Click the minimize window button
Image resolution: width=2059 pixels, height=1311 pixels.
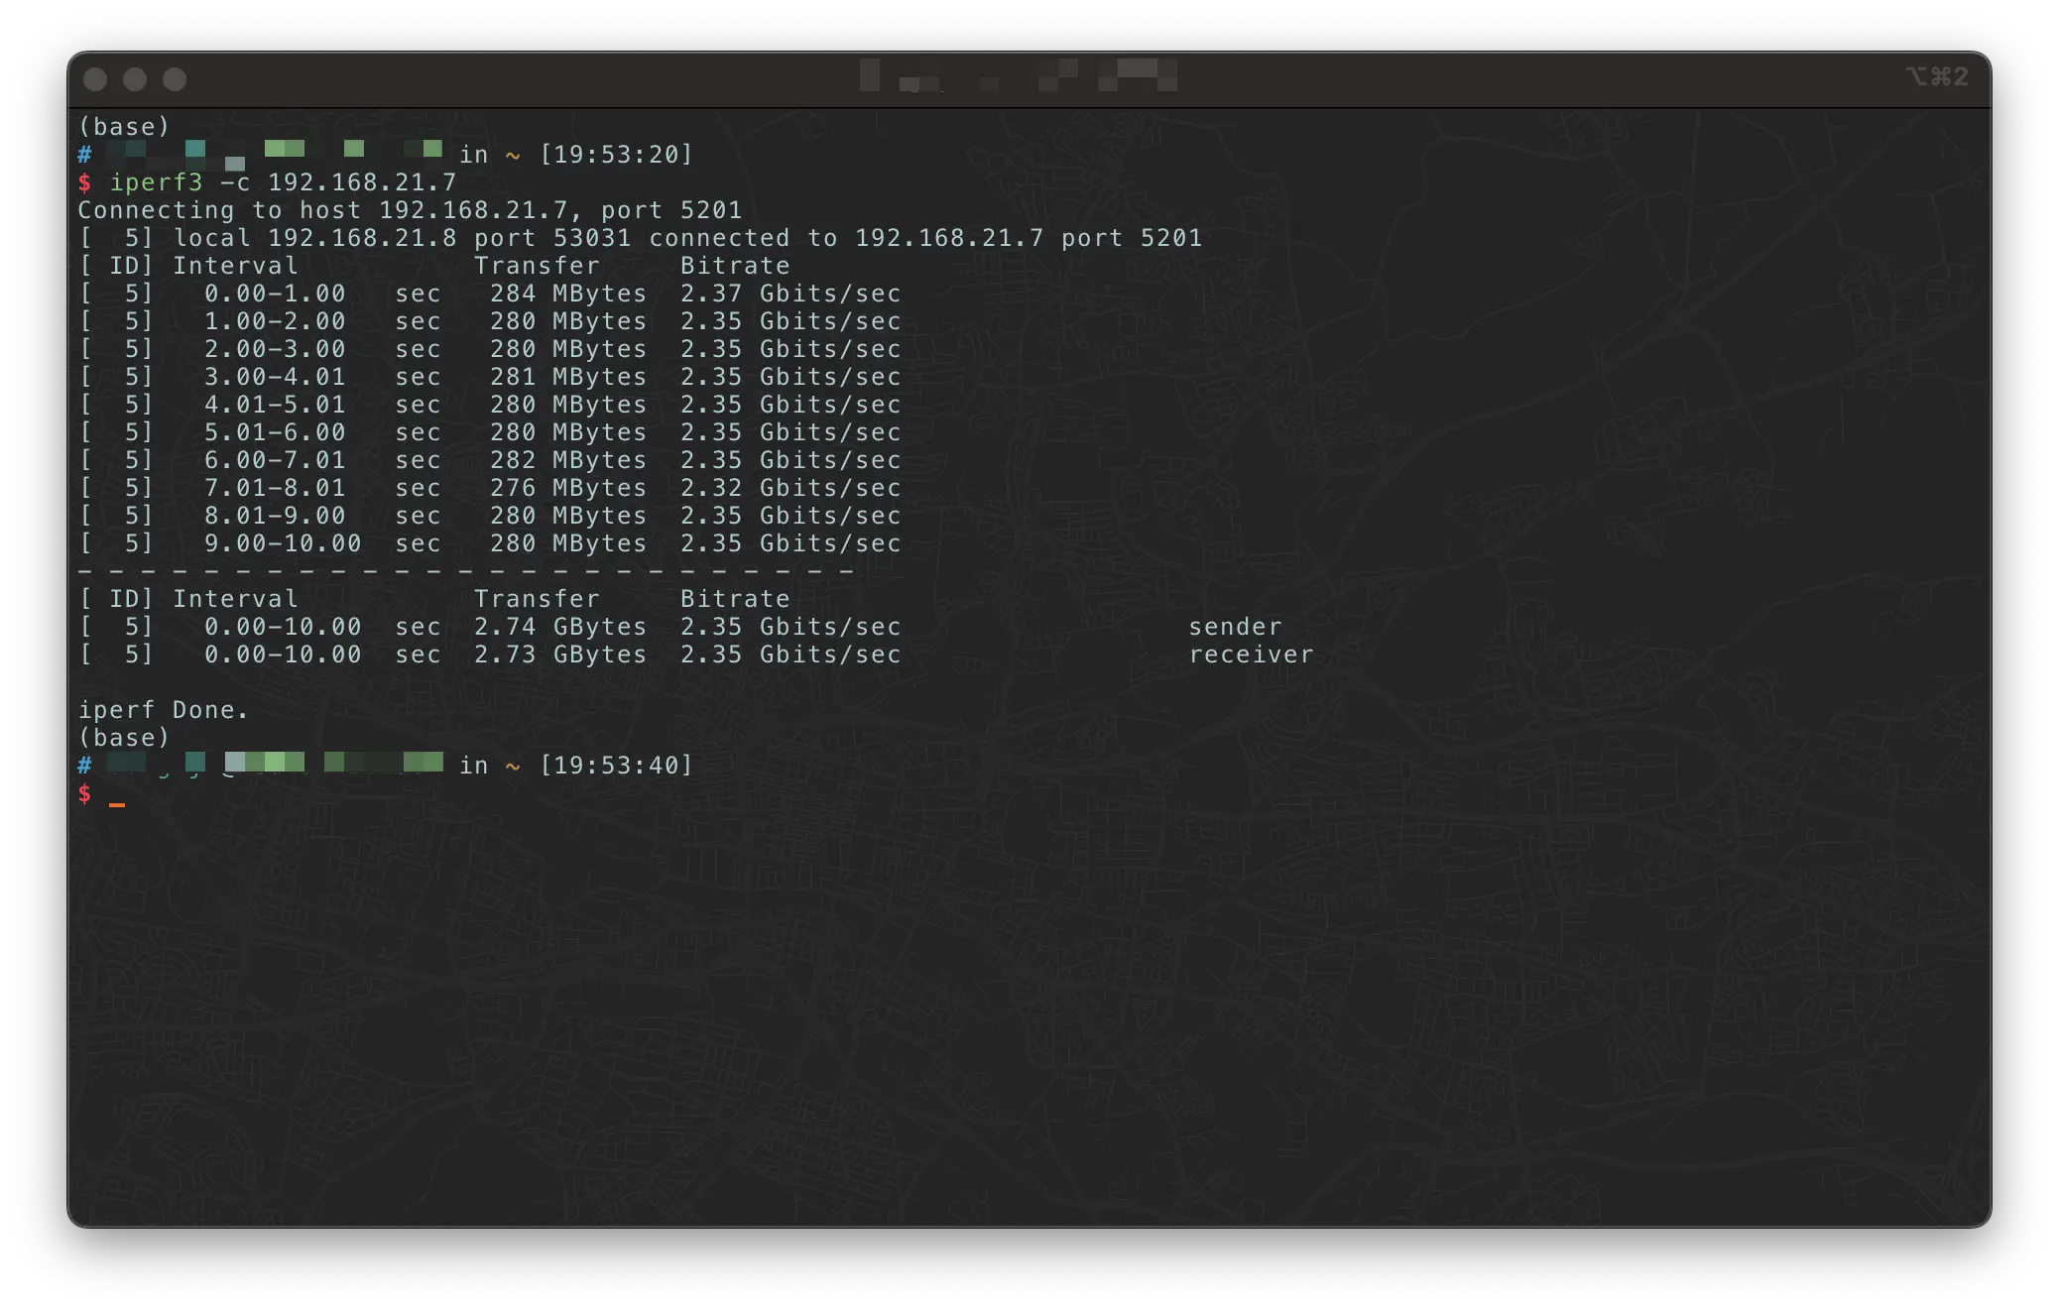[x=135, y=79]
